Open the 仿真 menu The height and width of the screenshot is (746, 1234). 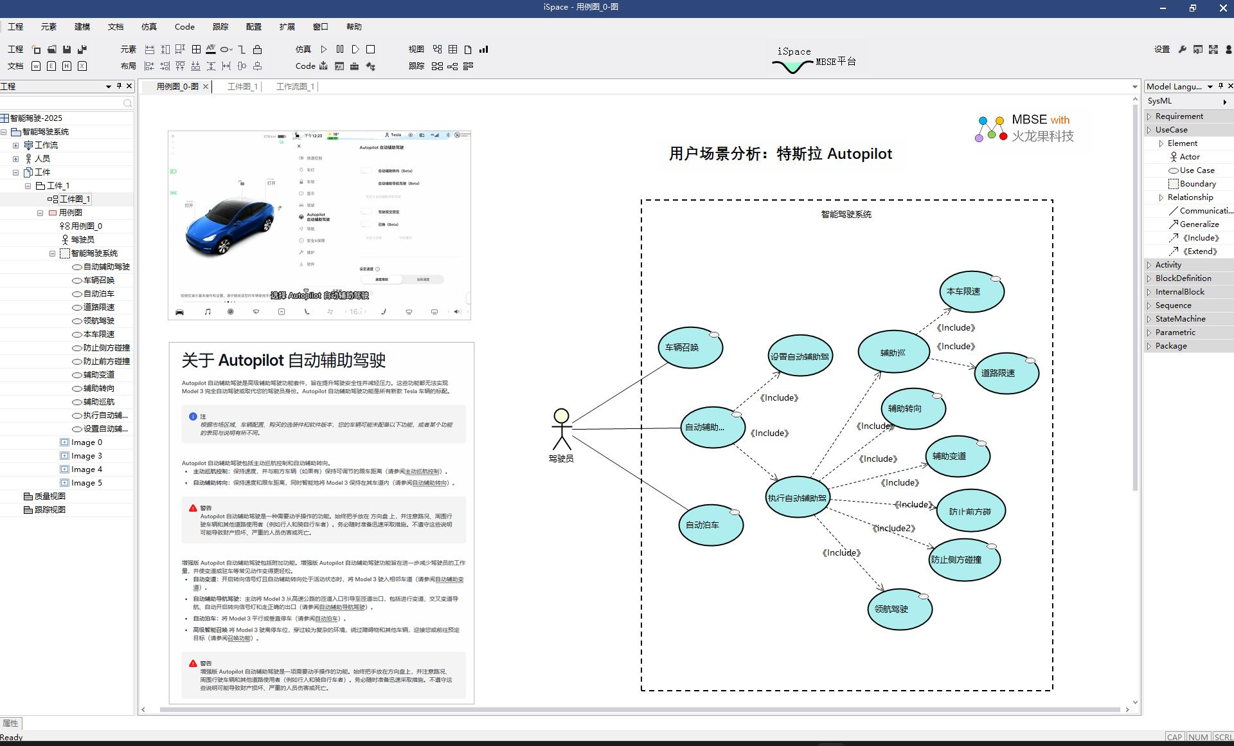tap(149, 26)
